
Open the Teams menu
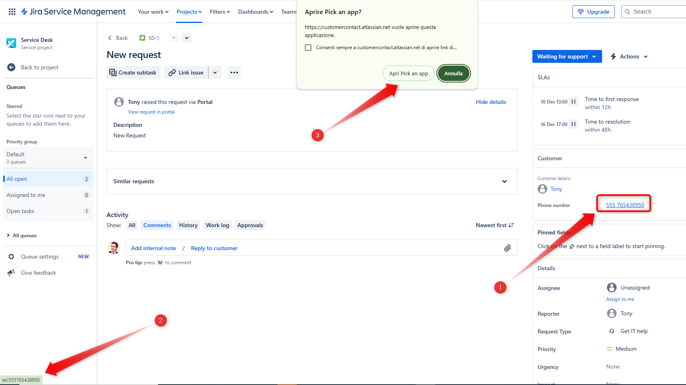coord(289,12)
